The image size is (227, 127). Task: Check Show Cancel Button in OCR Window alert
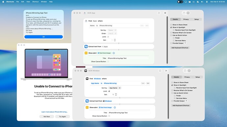click(x=109, y=116)
